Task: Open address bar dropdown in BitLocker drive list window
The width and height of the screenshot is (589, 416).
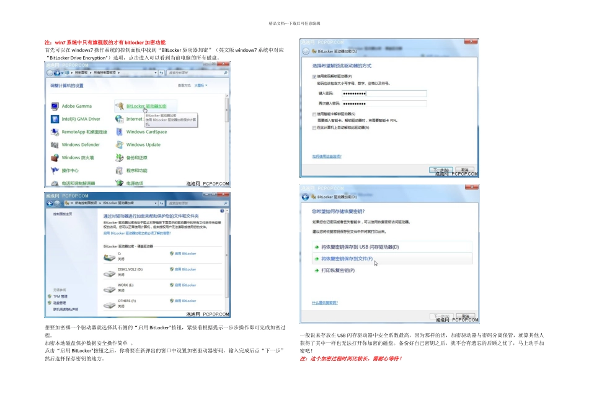Action: pyautogui.click(x=156, y=203)
